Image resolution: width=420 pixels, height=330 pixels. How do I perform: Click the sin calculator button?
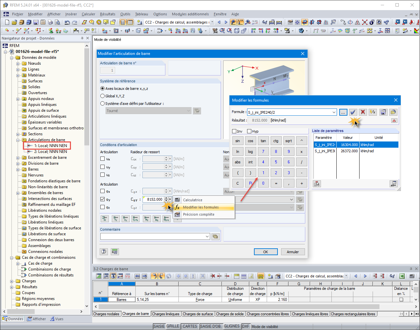coord(238,141)
